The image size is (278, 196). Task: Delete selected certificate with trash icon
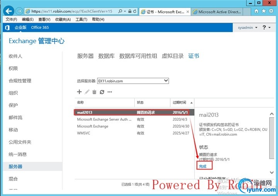pos(94,92)
